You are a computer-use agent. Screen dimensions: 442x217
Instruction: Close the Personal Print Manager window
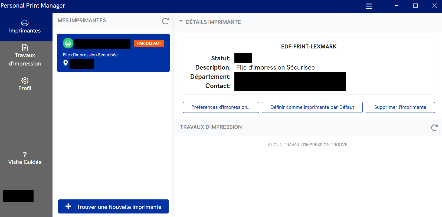coord(434,6)
